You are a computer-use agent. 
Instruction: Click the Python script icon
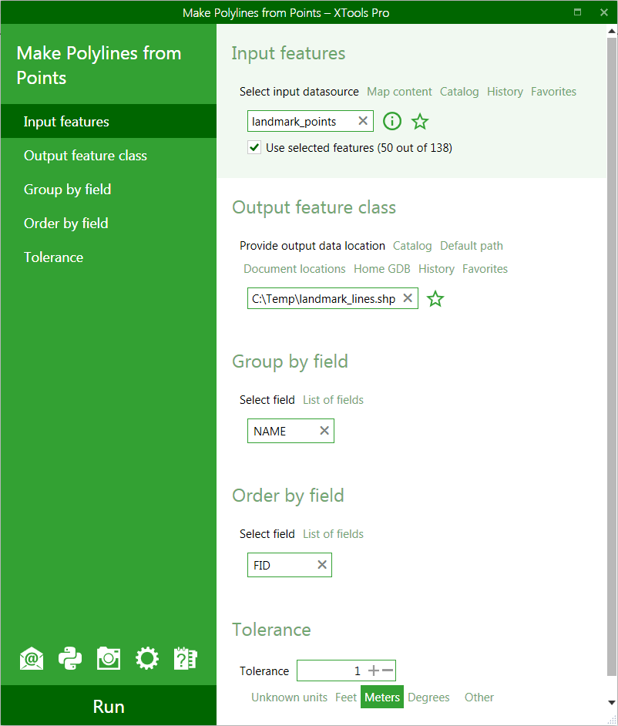(70, 658)
